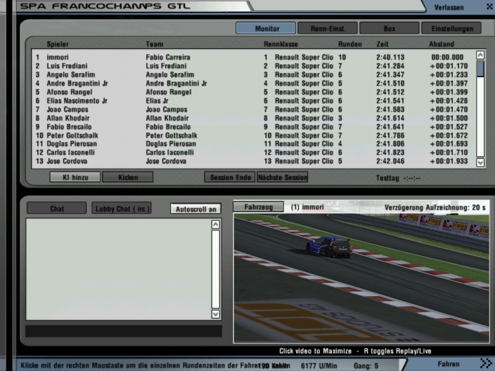The height and width of the screenshot is (371, 495).
Task: Click the Nächste Session button
Action: 282,177
